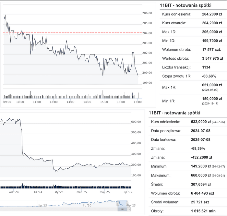227x216 pixels.
Task: Click the 206,00 price axis label
Action: tap(147, 13)
